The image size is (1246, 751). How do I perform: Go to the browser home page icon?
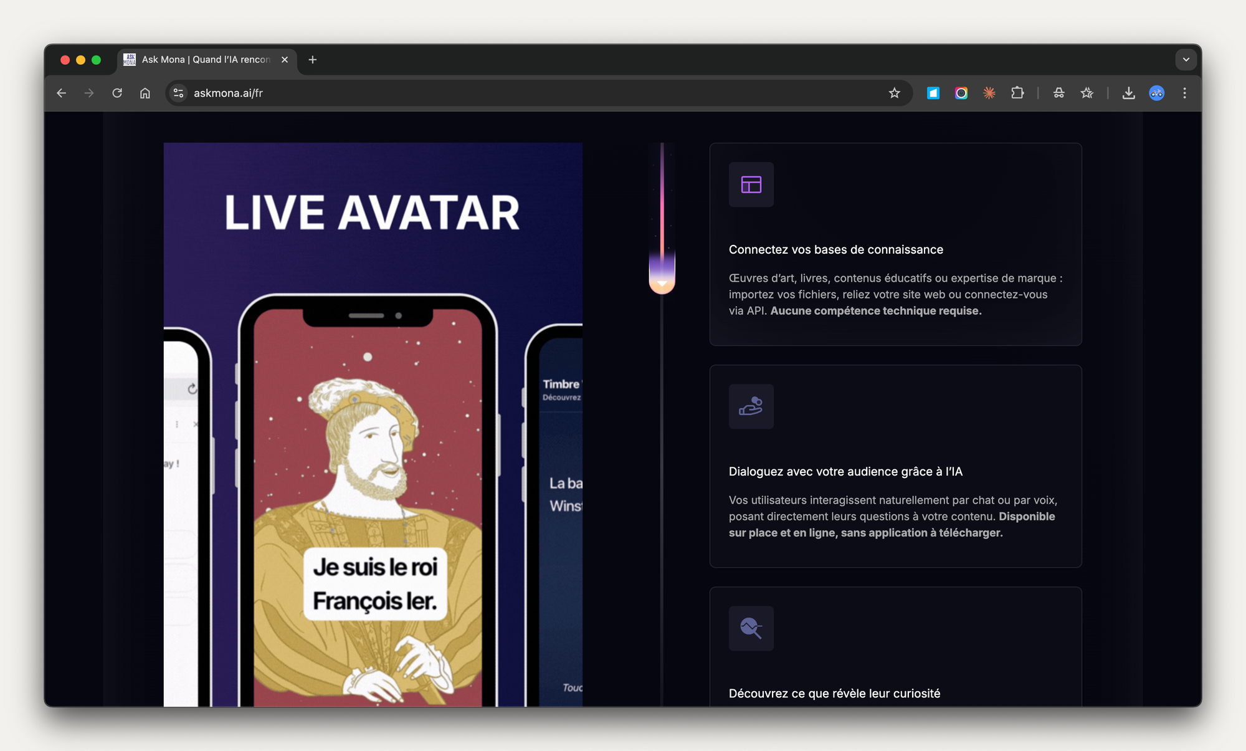pos(145,93)
